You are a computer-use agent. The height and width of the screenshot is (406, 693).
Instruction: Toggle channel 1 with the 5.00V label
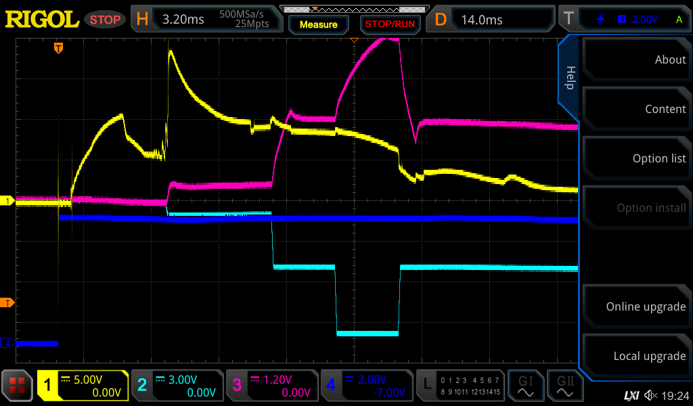coord(83,386)
